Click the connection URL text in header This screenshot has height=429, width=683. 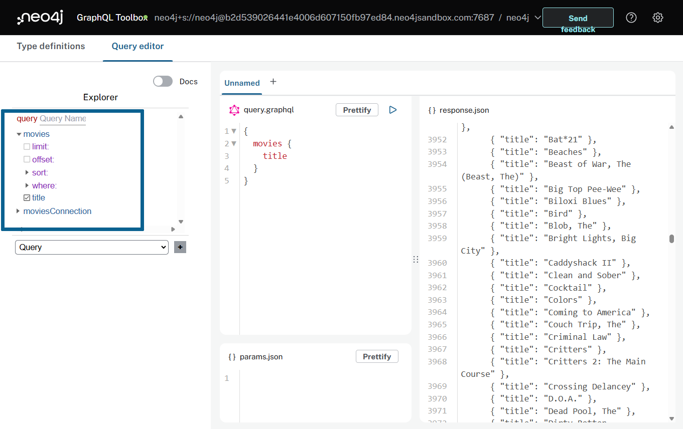324,18
